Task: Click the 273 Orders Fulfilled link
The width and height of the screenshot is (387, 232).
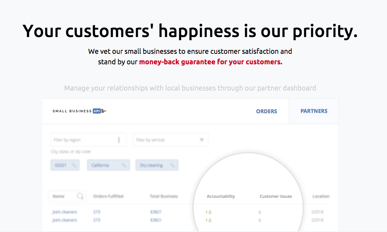Action: 97,212
